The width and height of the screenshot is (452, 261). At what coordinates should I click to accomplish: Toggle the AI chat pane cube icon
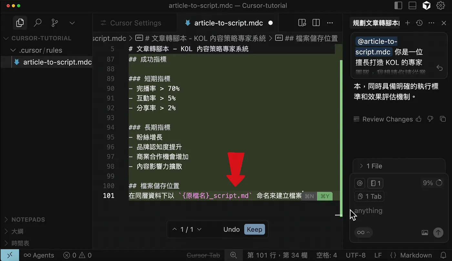point(426,5)
